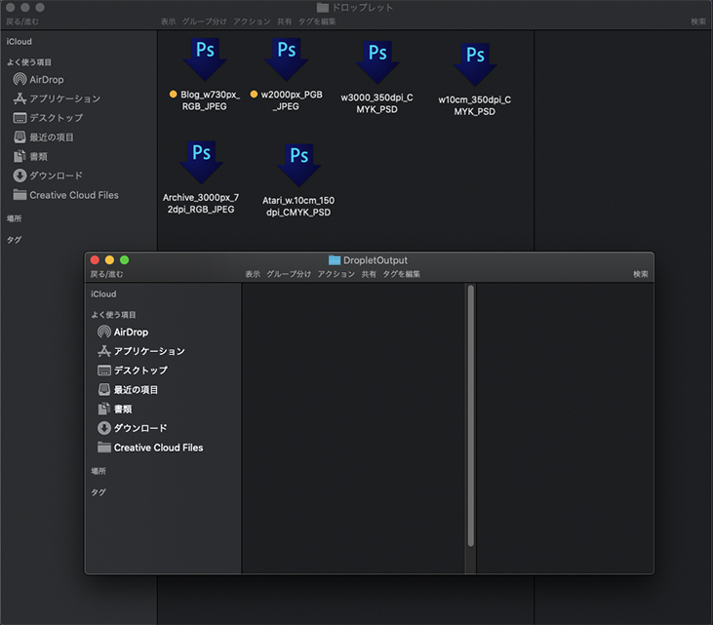Click Downloads icon in DropletOutput sidebar
This screenshot has width=713, height=625.
[x=104, y=428]
